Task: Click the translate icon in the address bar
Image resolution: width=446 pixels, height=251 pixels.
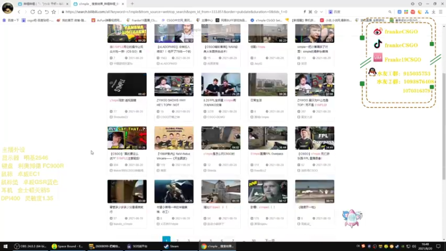Action: coord(311,12)
